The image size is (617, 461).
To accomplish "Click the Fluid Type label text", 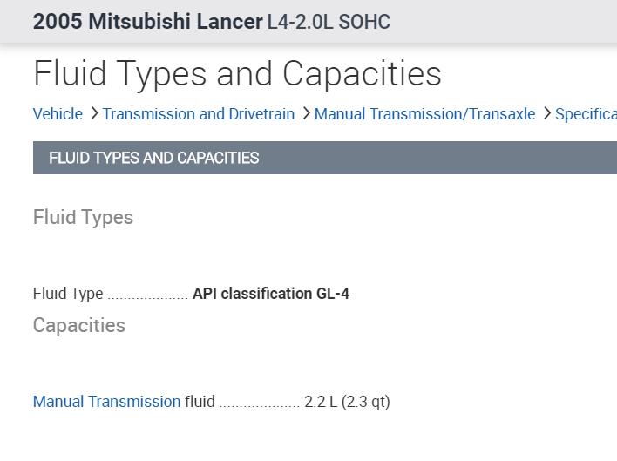I will point(68,294).
